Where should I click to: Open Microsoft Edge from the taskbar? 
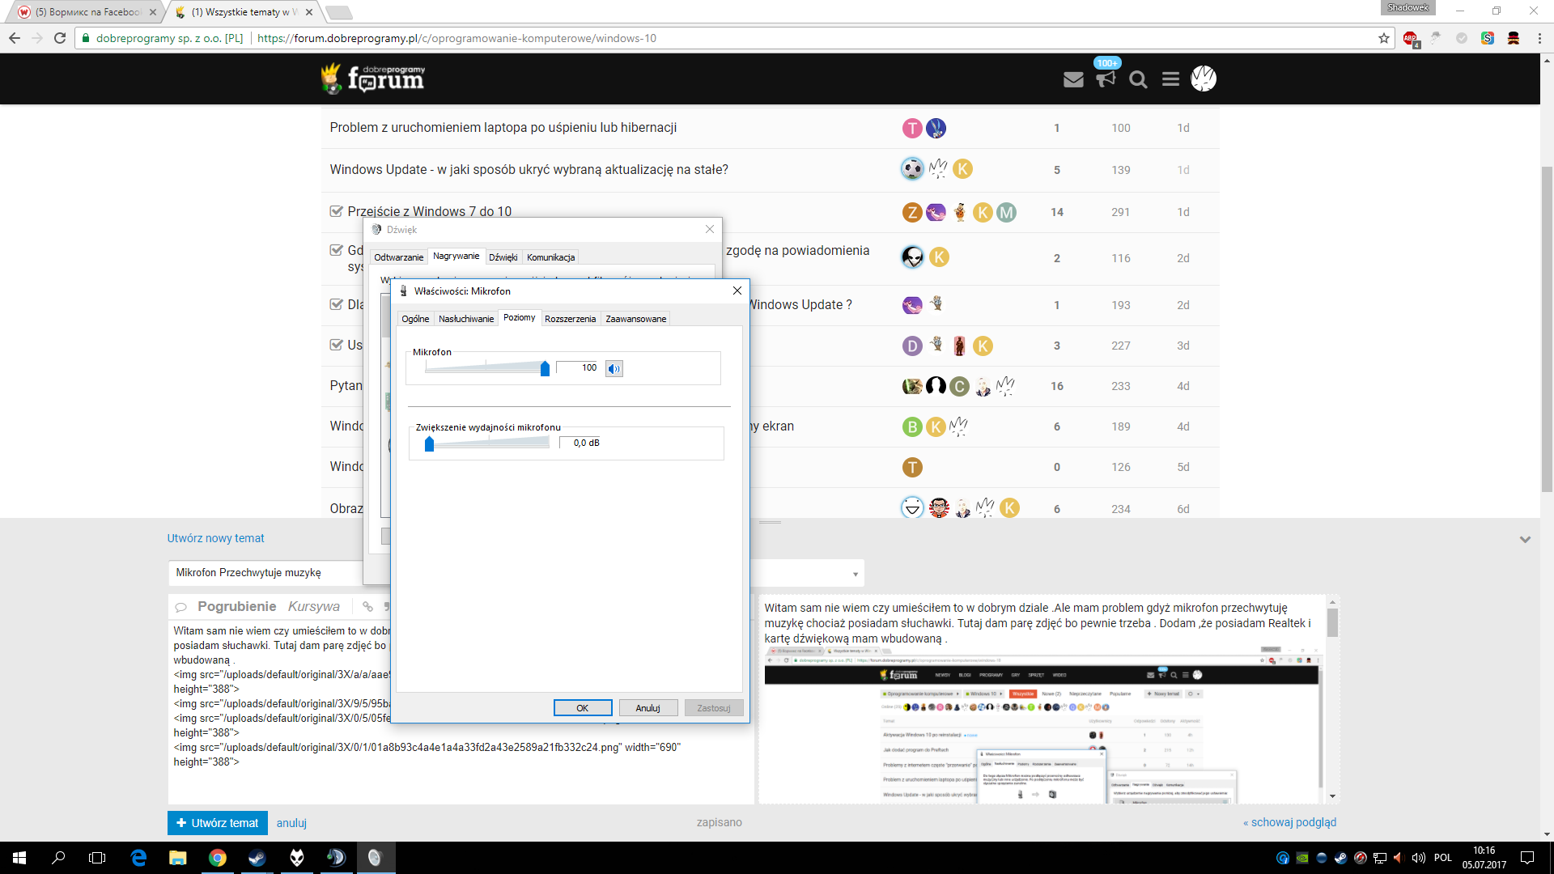click(138, 858)
